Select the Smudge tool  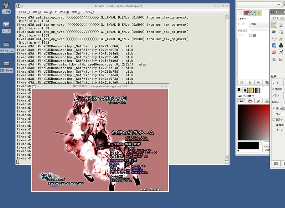[281, 59]
